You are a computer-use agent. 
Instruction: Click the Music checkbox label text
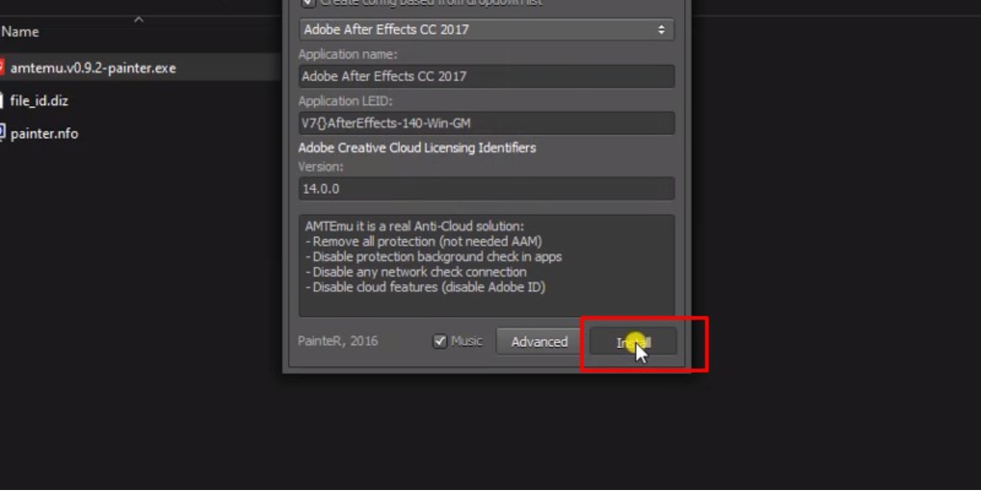click(x=467, y=341)
